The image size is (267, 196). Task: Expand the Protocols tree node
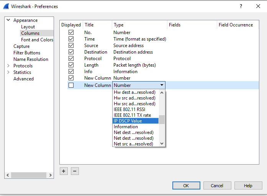click(8, 66)
